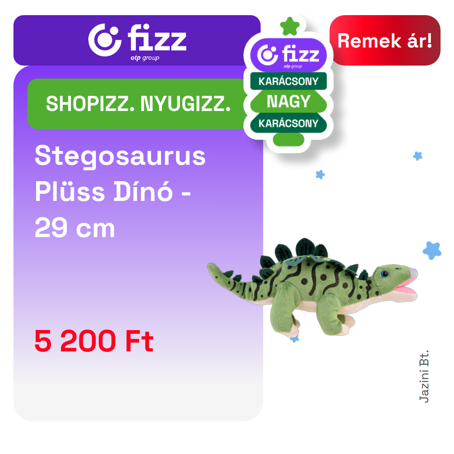The height and width of the screenshot is (454, 454).
Task: Click the NAGY label on tree
Action: tap(288, 101)
